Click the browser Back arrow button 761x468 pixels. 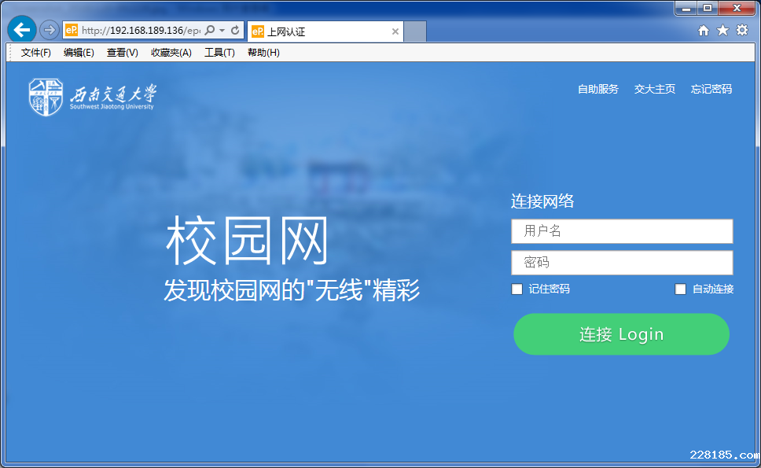pyautogui.click(x=22, y=30)
